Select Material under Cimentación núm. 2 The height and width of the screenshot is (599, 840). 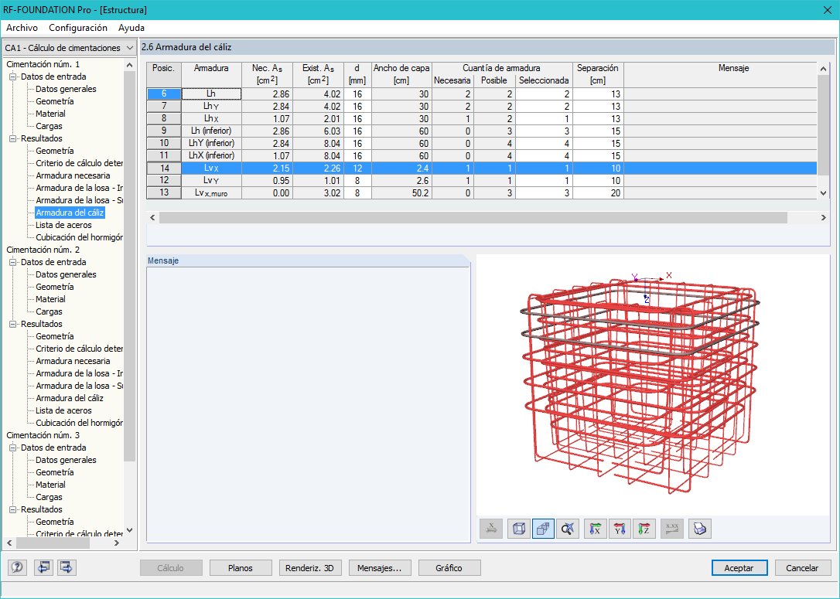coord(50,299)
